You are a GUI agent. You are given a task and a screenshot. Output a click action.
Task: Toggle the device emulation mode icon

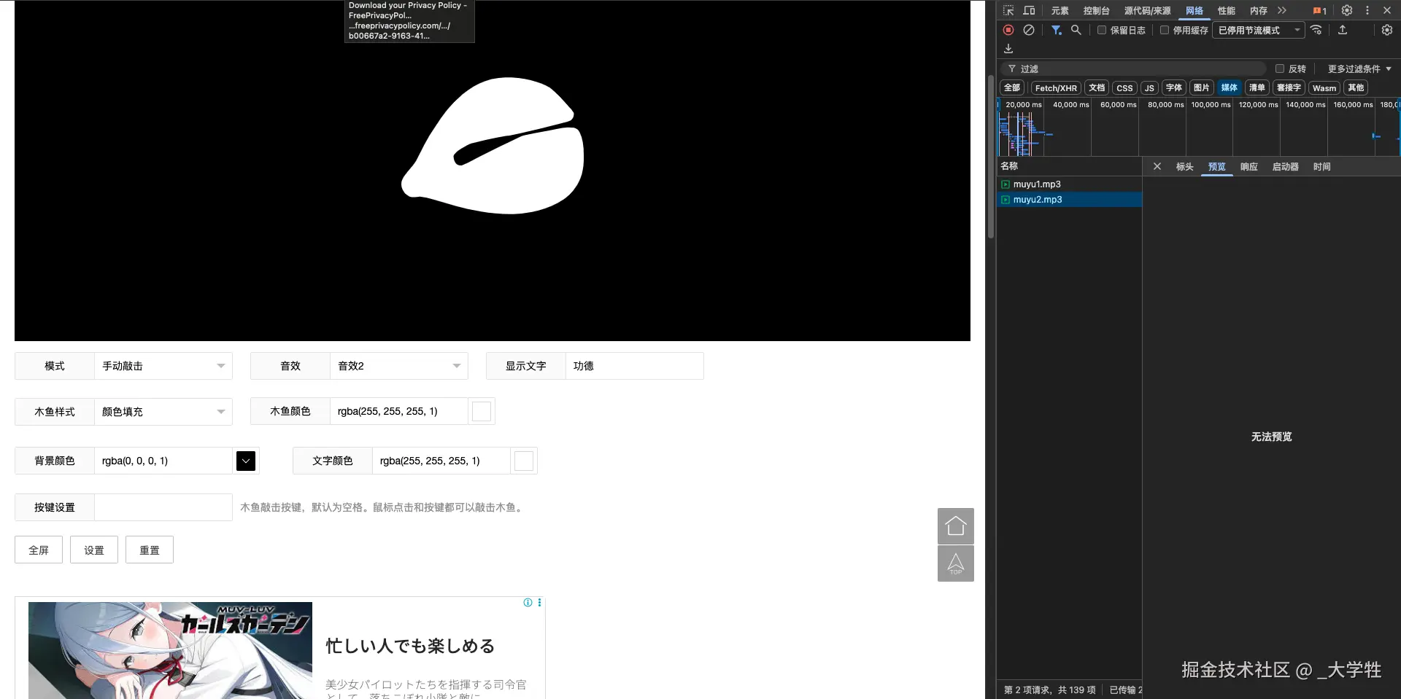tap(1029, 10)
